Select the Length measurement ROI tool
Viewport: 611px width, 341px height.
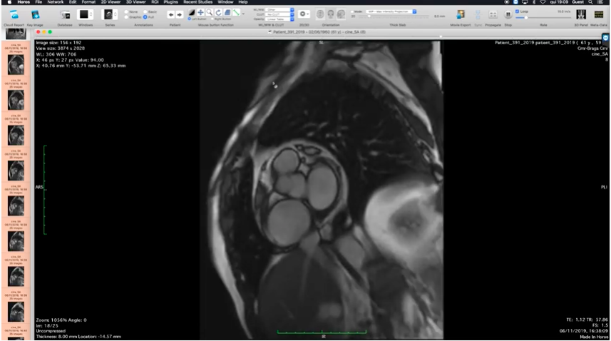pyautogui.click(x=236, y=13)
